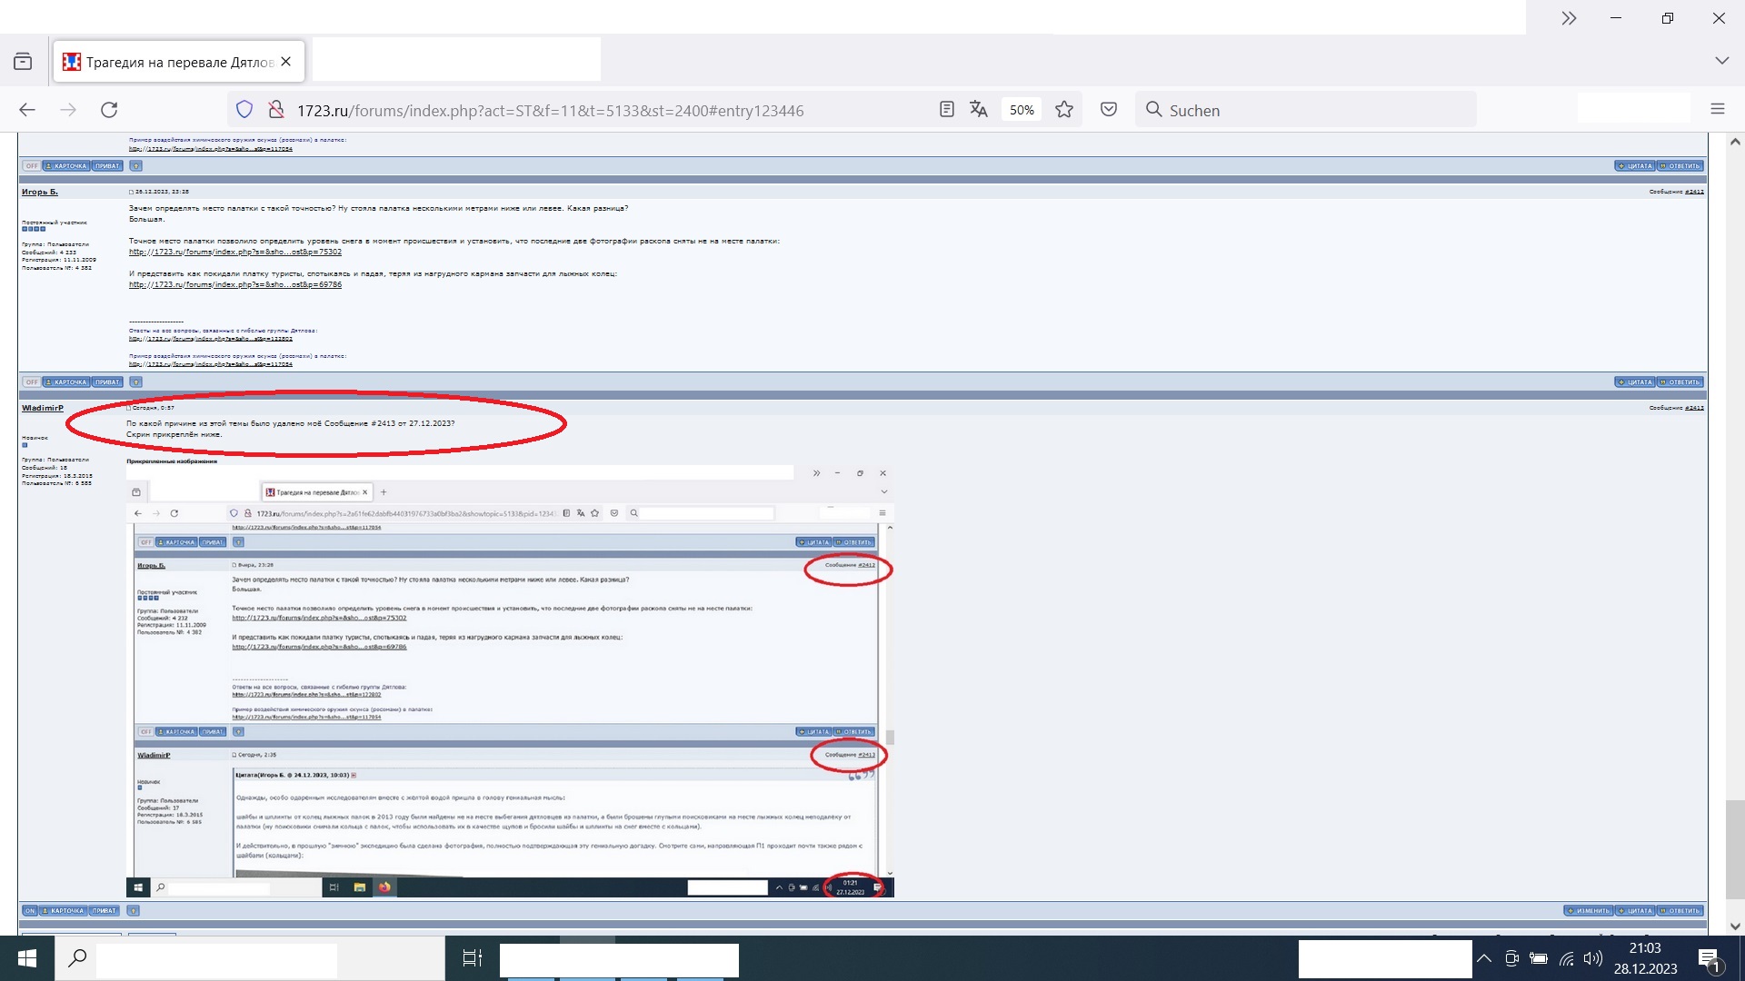Click ОТВЕТИТЬ for post #2412
The width and height of the screenshot is (1745, 981).
point(1680,382)
